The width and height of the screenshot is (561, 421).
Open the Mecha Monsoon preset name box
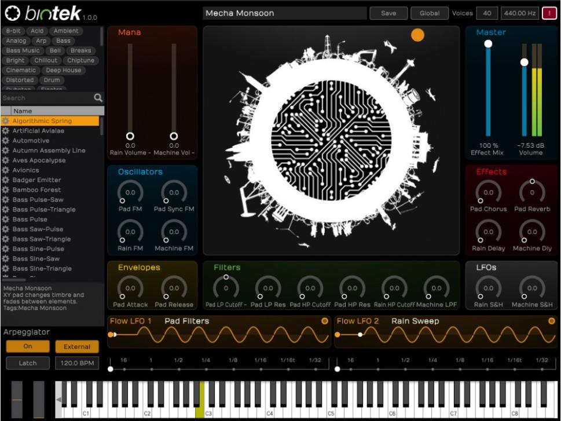pyautogui.click(x=284, y=13)
